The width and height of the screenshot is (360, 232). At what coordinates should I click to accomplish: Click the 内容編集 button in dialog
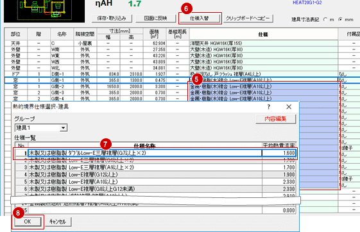coord(275,119)
